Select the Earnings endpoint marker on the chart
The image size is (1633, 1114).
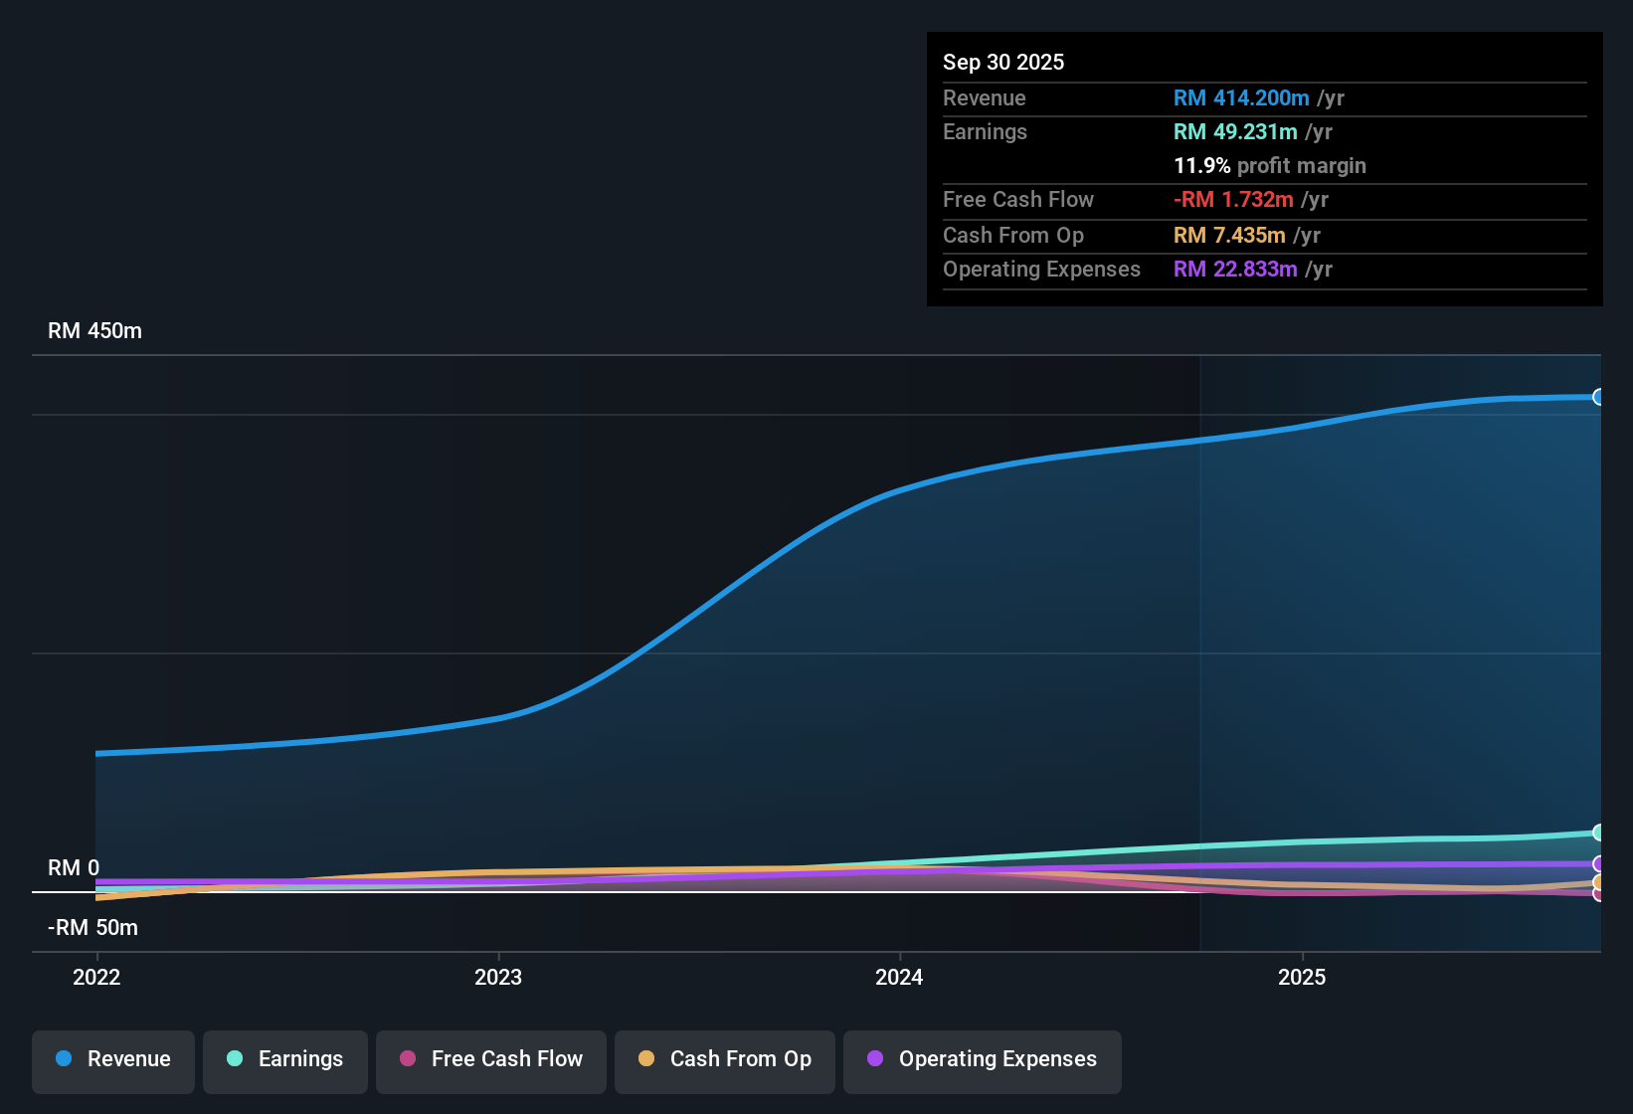(x=1599, y=832)
